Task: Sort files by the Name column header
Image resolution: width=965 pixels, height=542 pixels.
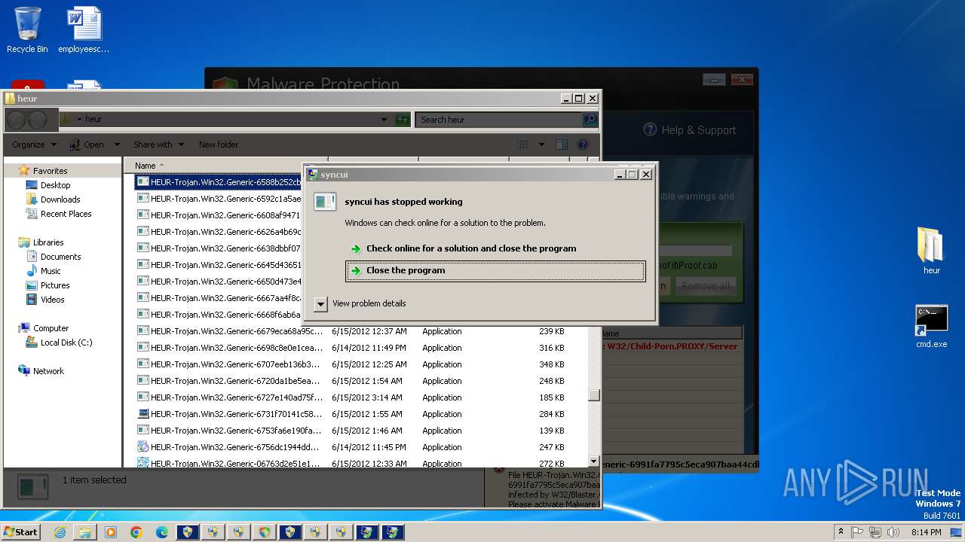Action: tap(225, 166)
